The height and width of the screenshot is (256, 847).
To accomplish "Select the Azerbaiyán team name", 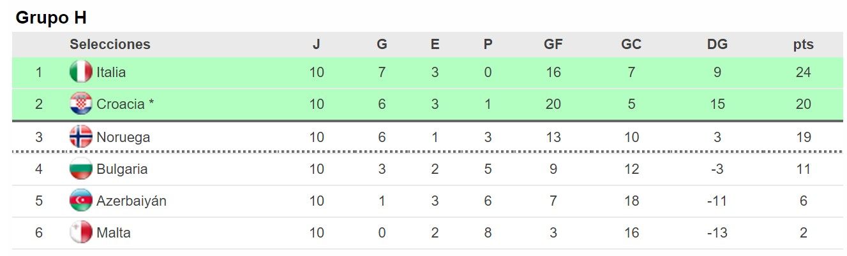I will 131,201.
